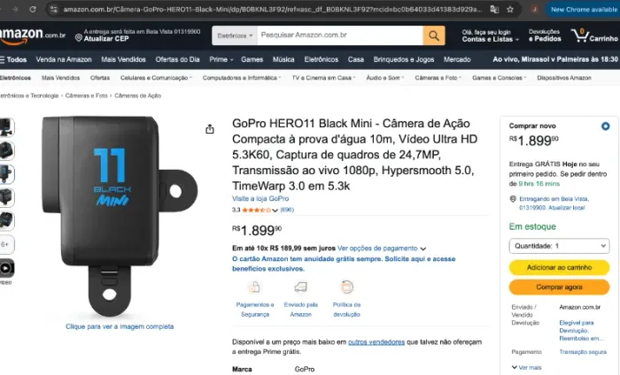Screen dimensions: 620x375
Task: Expand TV e Cinema em Casa dropdown
Action: tap(323, 78)
